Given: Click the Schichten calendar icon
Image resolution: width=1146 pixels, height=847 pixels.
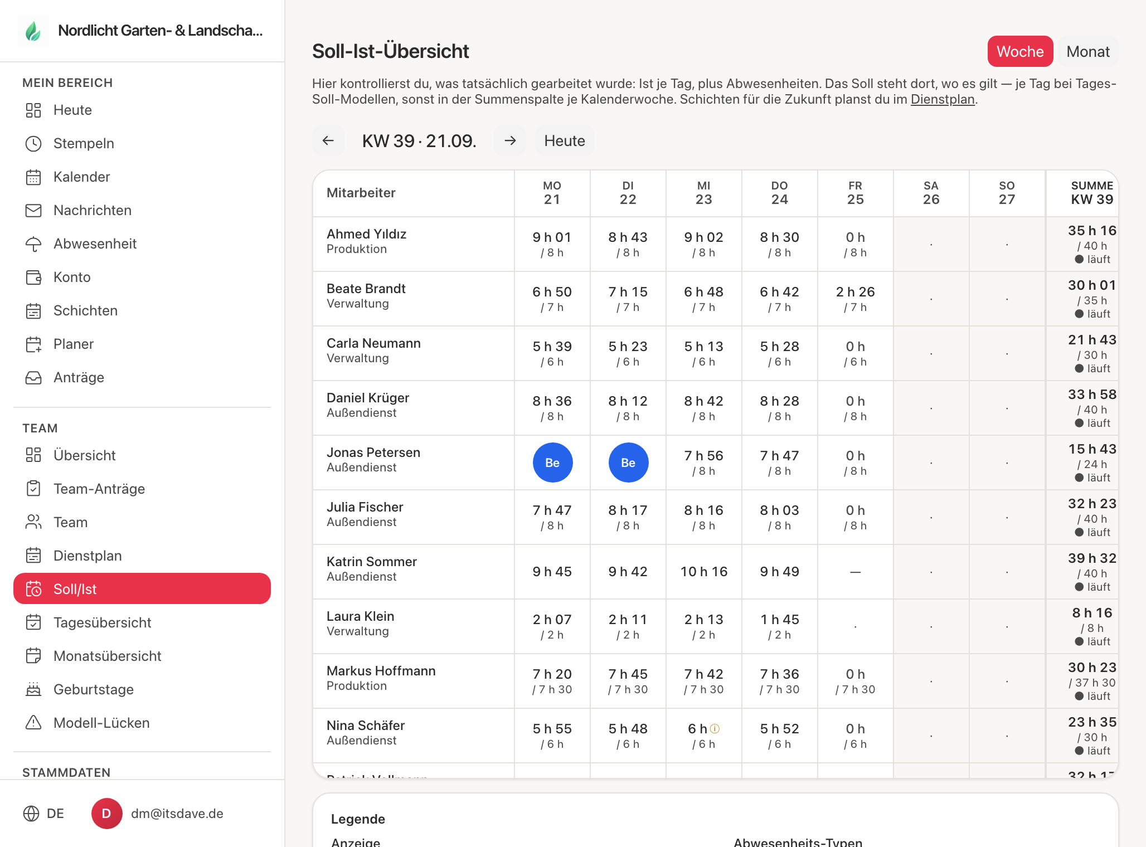Looking at the screenshot, I should pyautogui.click(x=33, y=310).
